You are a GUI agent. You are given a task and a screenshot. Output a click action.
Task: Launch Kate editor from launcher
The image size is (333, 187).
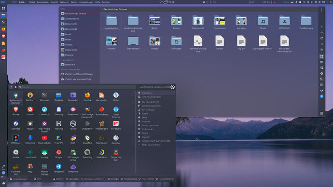(116, 97)
